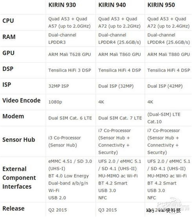Select the DSP row label
Image resolution: width=192 pixels, height=217 pixels.
pos(8,69)
